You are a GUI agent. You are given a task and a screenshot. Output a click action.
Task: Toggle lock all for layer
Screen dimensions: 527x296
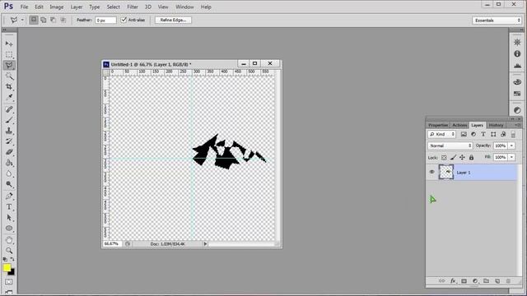(471, 157)
